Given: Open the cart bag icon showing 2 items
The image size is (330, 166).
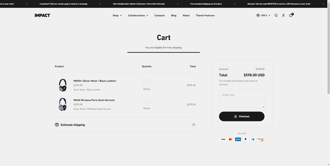Looking at the screenshot, I should coord(291,15).
